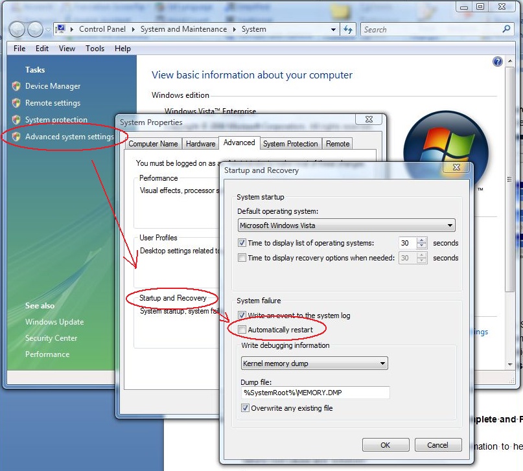
Task: Open Device Manager link in Tasks
Action: (x=52, y=86)
